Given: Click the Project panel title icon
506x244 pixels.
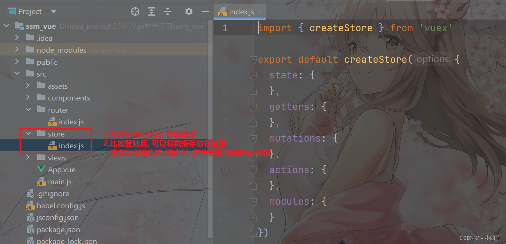Looking at the screenshot, I should 12,12.
